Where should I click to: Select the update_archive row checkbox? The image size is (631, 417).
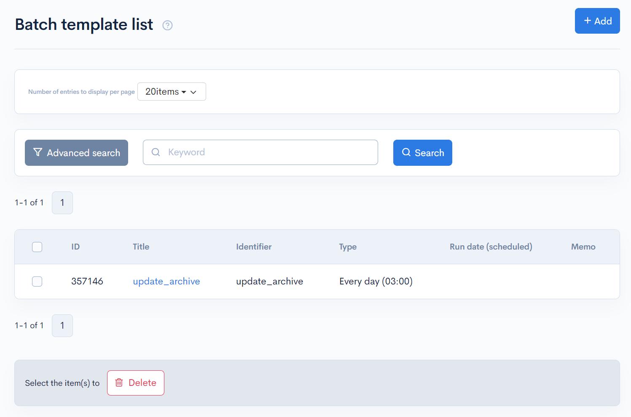click(x=37, y=282)
